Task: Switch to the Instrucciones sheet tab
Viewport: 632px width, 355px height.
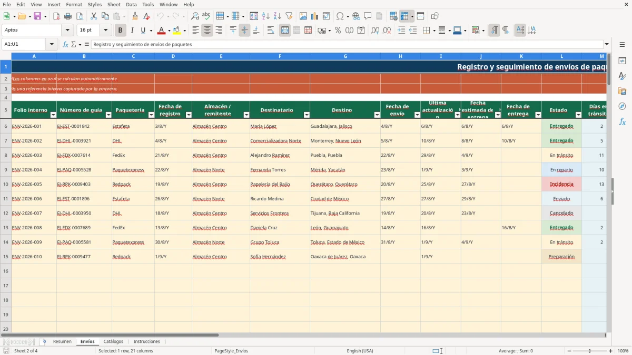Action: point(147,341)
